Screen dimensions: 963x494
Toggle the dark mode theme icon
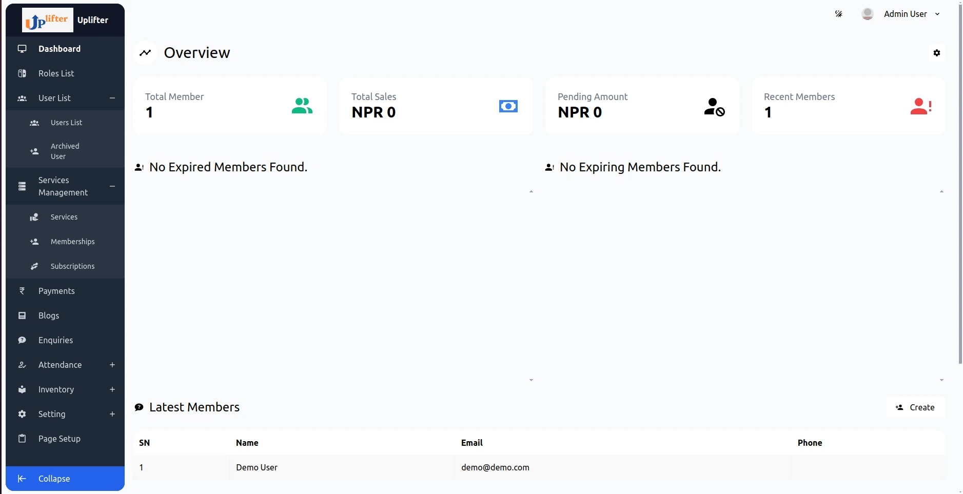(839, 14)
